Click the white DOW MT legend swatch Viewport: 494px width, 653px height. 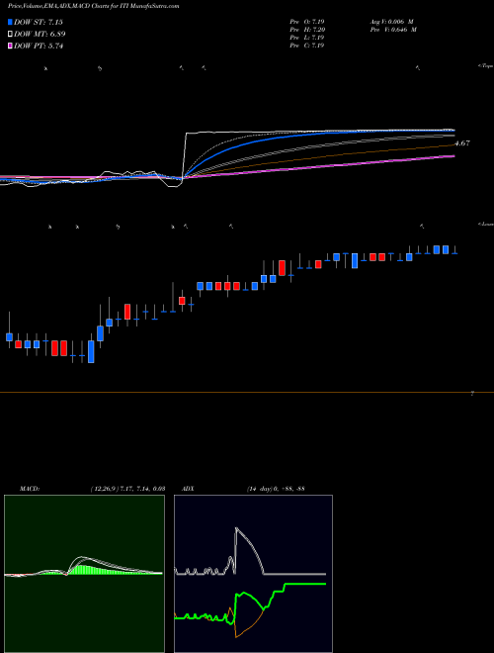click(x=10, y=34)
